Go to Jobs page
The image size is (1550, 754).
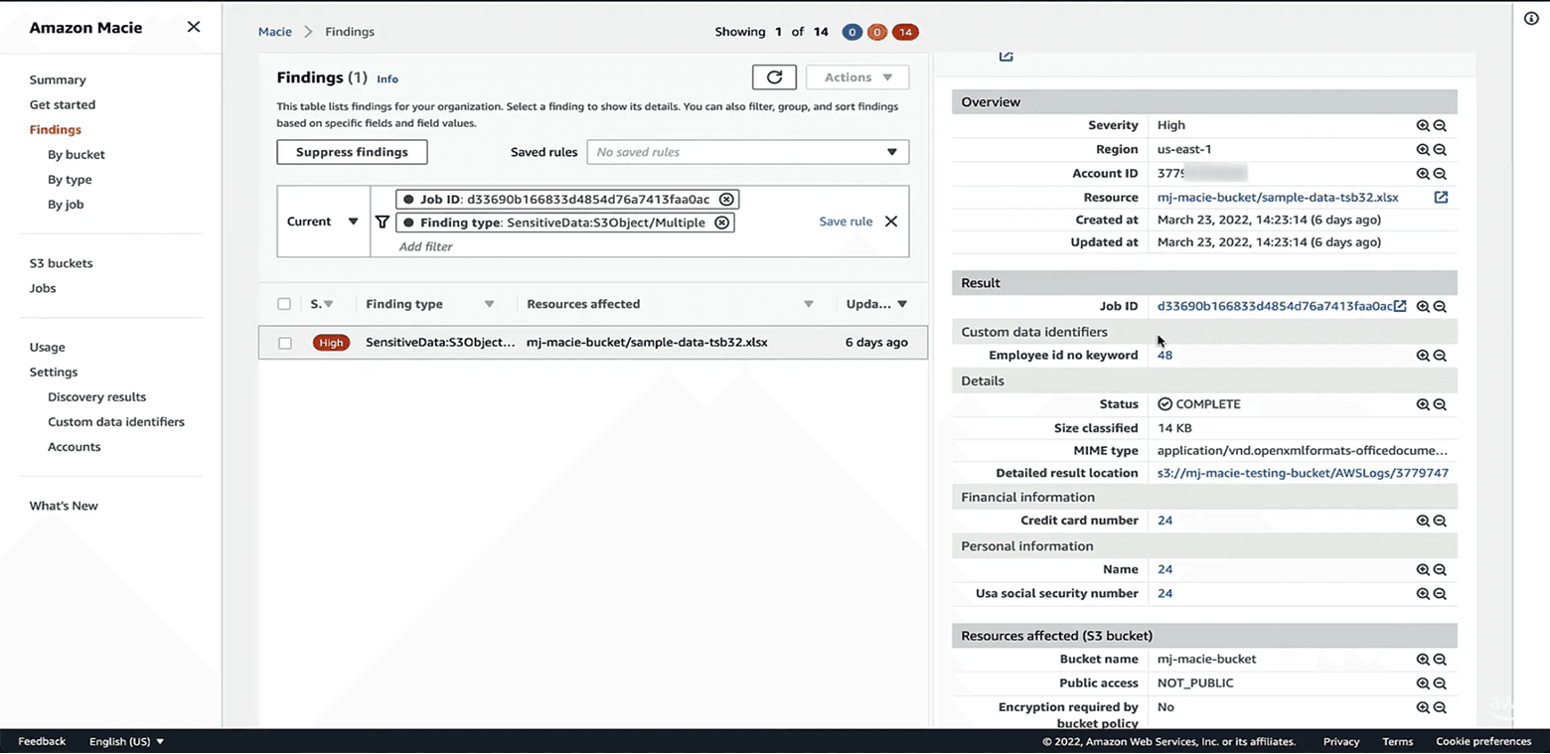click(x=43, y=288)
